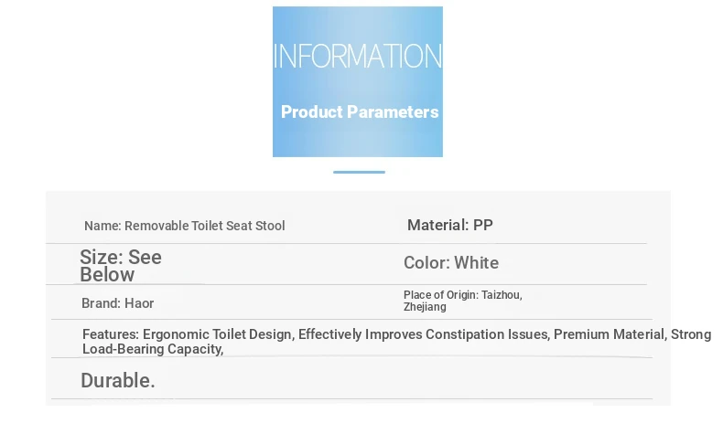Screen dimensions: 723x434
Task: Click Place of Origin: Taizhou, Zhejiang text
Action: point(463,301)
